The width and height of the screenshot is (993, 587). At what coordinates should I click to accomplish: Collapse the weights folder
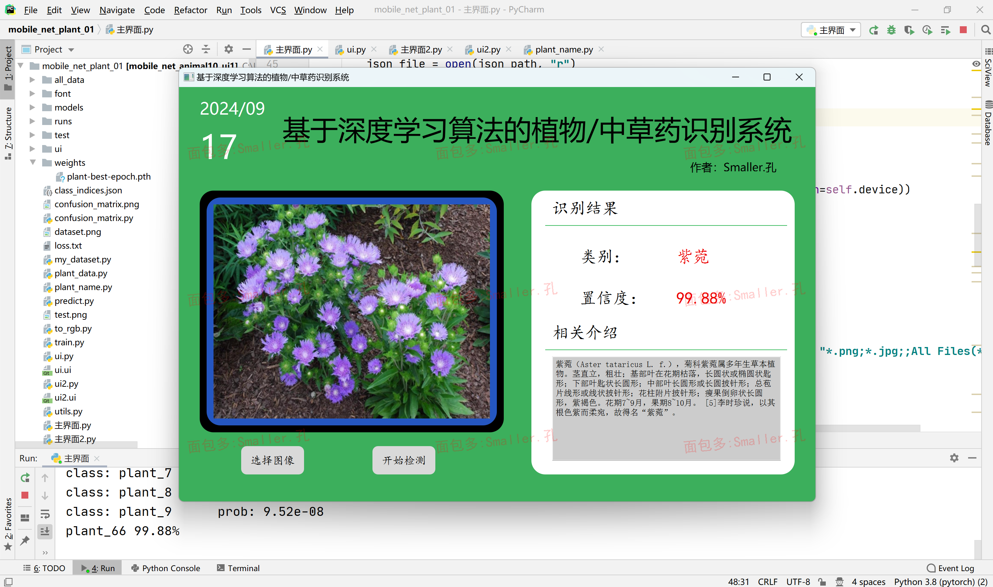pos(33,162)
